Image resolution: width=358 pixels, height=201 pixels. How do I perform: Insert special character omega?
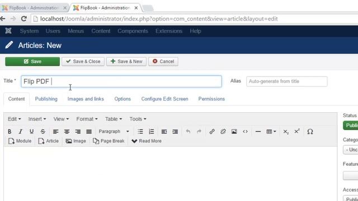click(x=310, y=132)
